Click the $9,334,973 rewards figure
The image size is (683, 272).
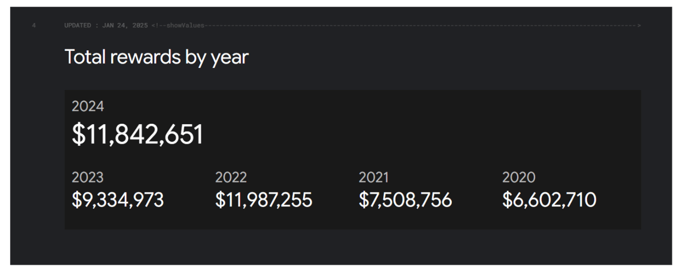tap(118, 200)
